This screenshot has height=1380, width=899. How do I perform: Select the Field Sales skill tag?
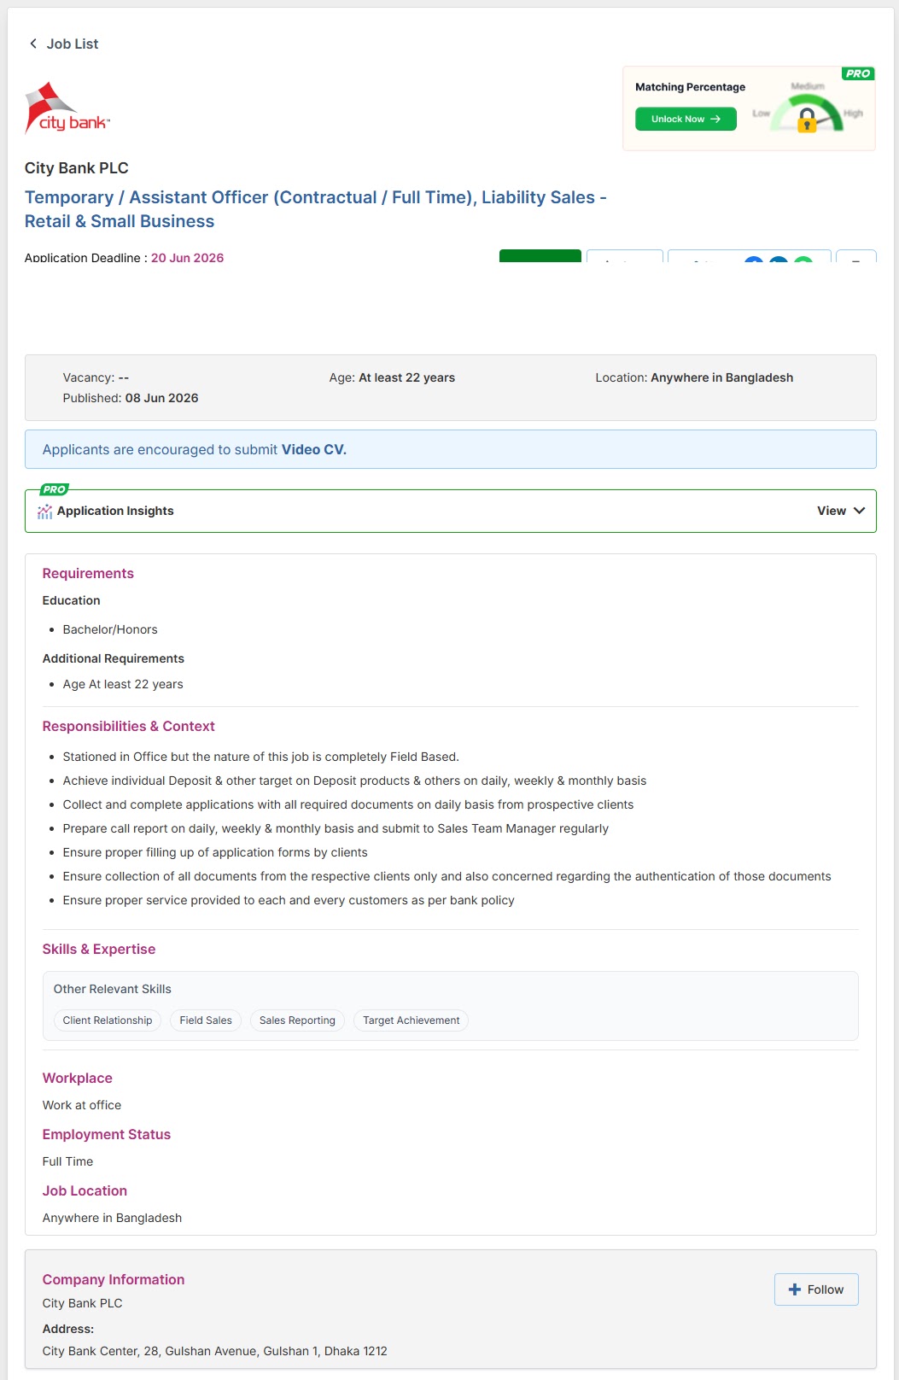point(206,1020)
